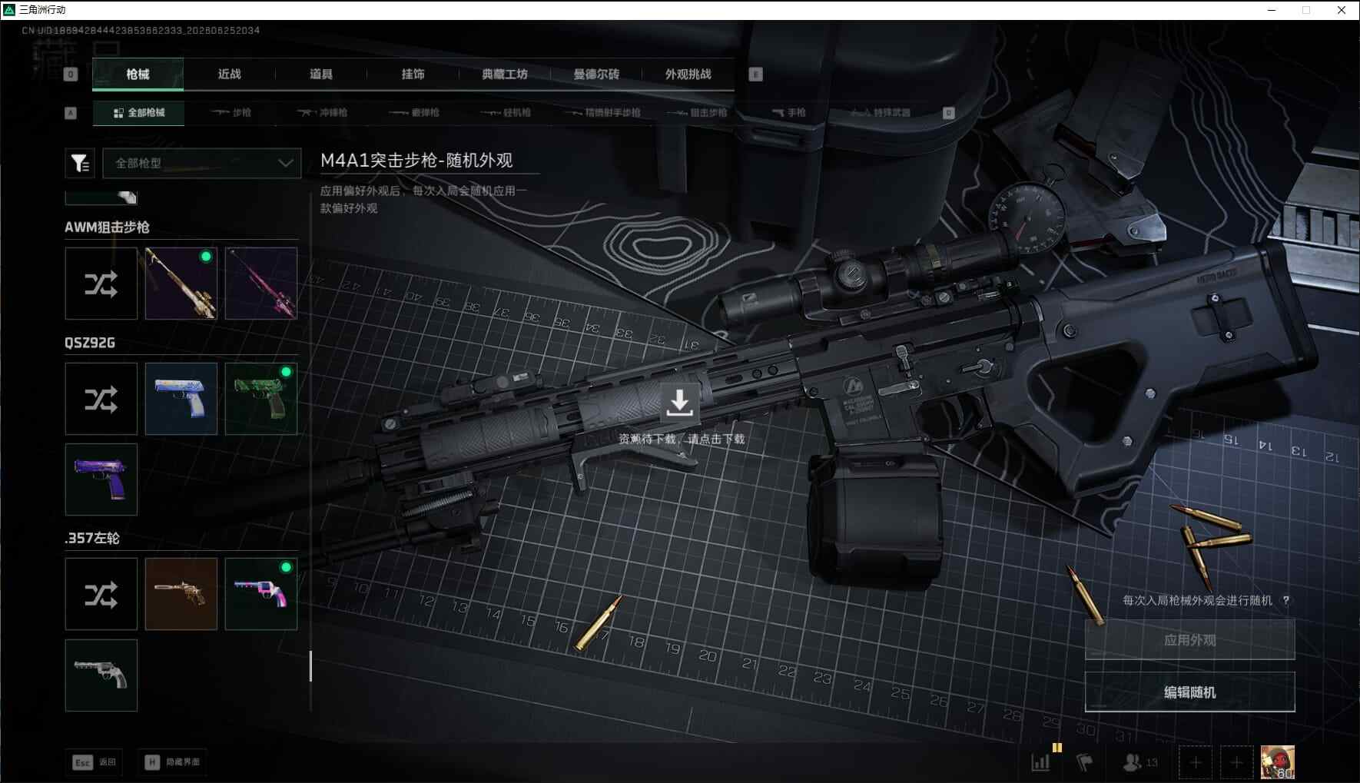This screenshot has width=1360, height=783.
Task: Select the bronze .357 revolver skin
Action: 181,594
